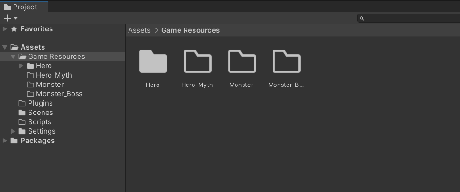Expand the Hero folder arrow in tree
Screen dimensions: 460x192
tap(21, 66)
